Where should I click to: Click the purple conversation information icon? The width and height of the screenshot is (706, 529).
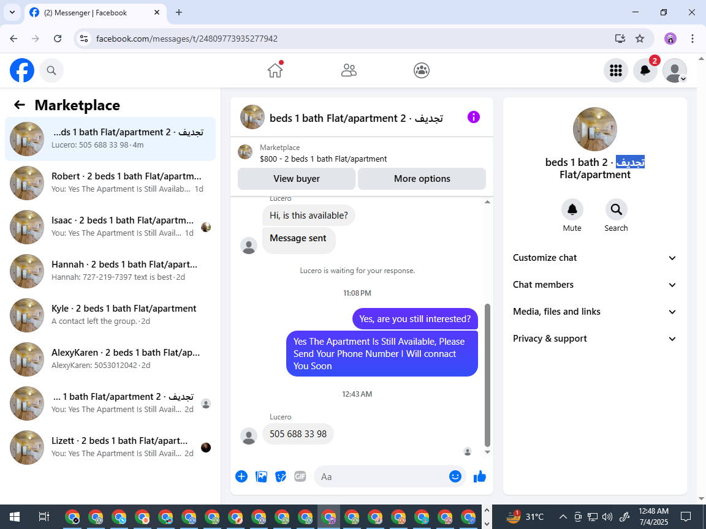474,118
